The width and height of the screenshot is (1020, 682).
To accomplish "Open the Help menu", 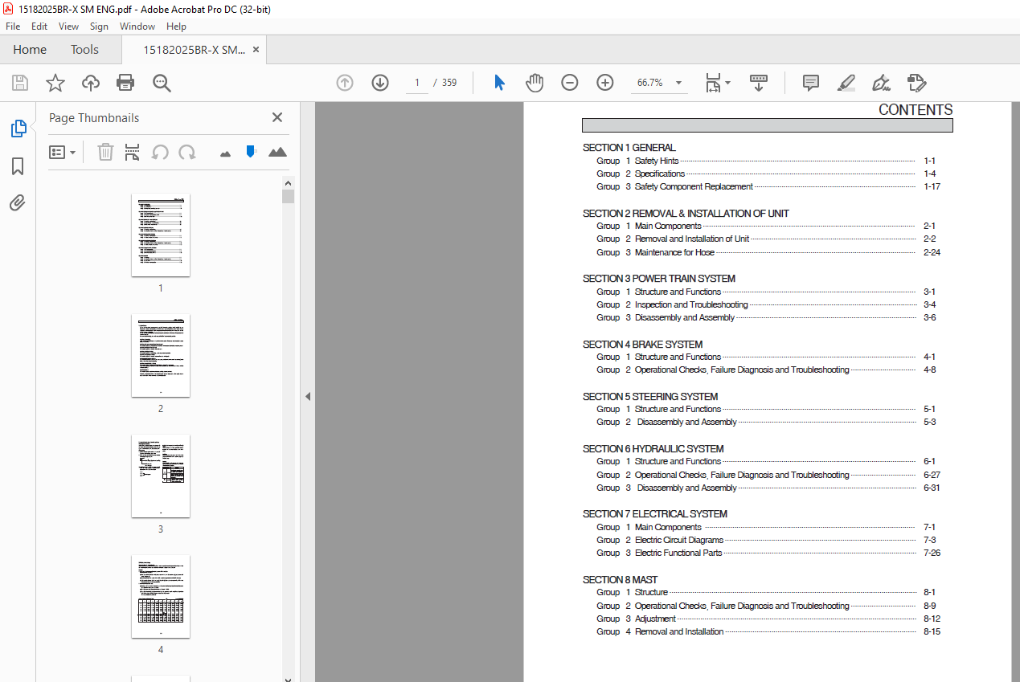I will (x=176, y=27).
